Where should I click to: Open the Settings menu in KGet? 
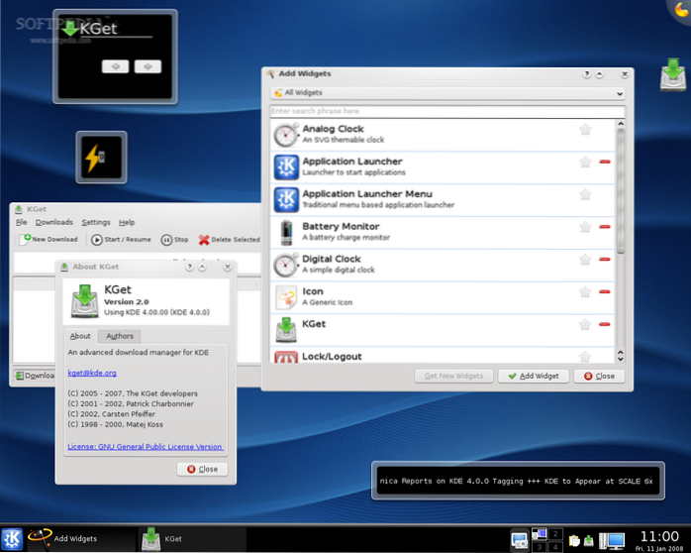pos(96,222)
